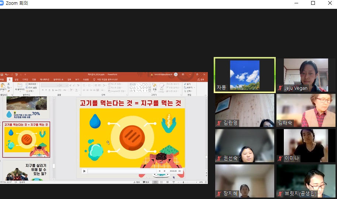Click the Share (공유) button
Image resolution: width=337 pixels, height=199 pixels.
pos(200,79)
